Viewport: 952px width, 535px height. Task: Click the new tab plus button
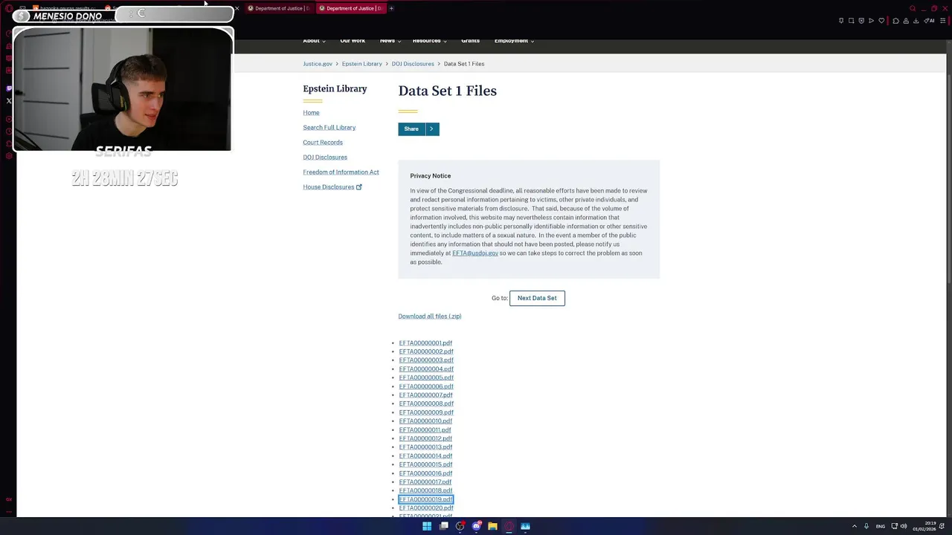click(x=391, y=8)
